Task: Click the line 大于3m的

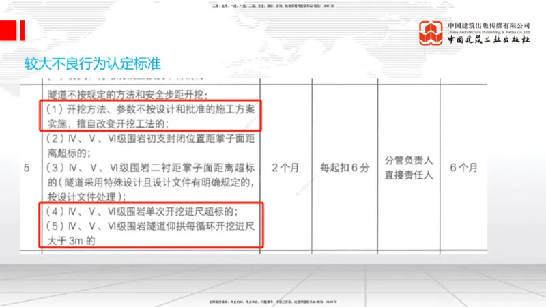Action: [71, 241]
